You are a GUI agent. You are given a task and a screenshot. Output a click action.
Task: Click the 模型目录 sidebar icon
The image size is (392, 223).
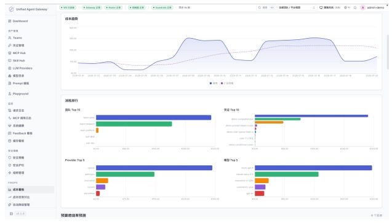click(x=10, y=76)
